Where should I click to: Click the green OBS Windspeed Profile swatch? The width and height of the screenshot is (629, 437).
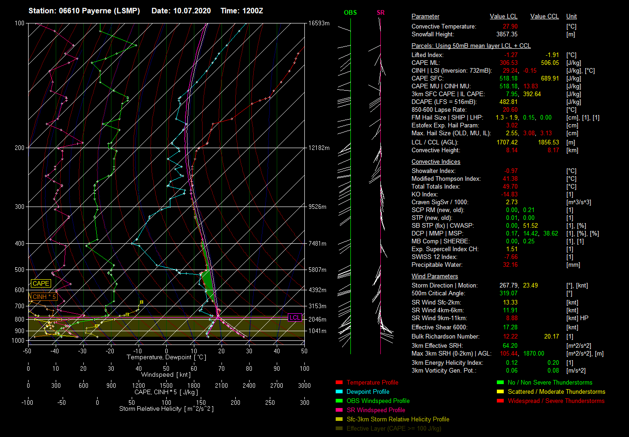click(x=339, y=401)
